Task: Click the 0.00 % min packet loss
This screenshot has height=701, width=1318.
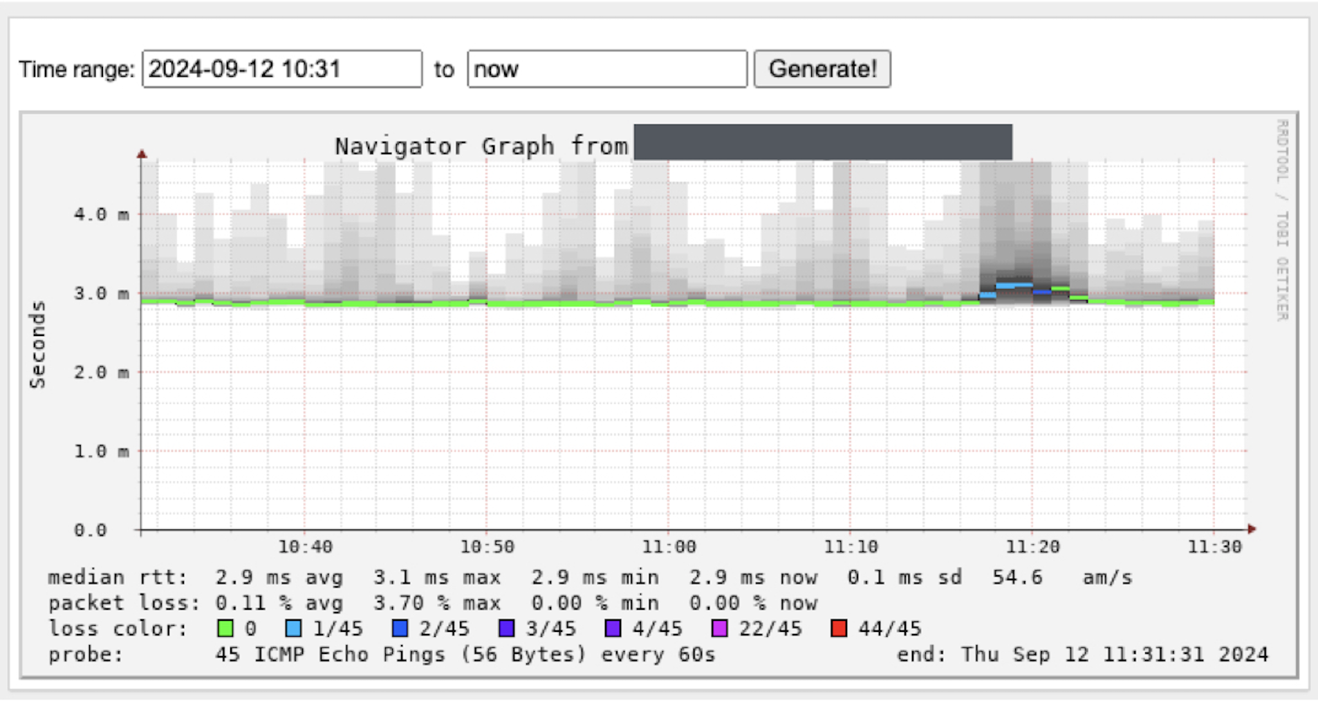Action: (595, 603)
